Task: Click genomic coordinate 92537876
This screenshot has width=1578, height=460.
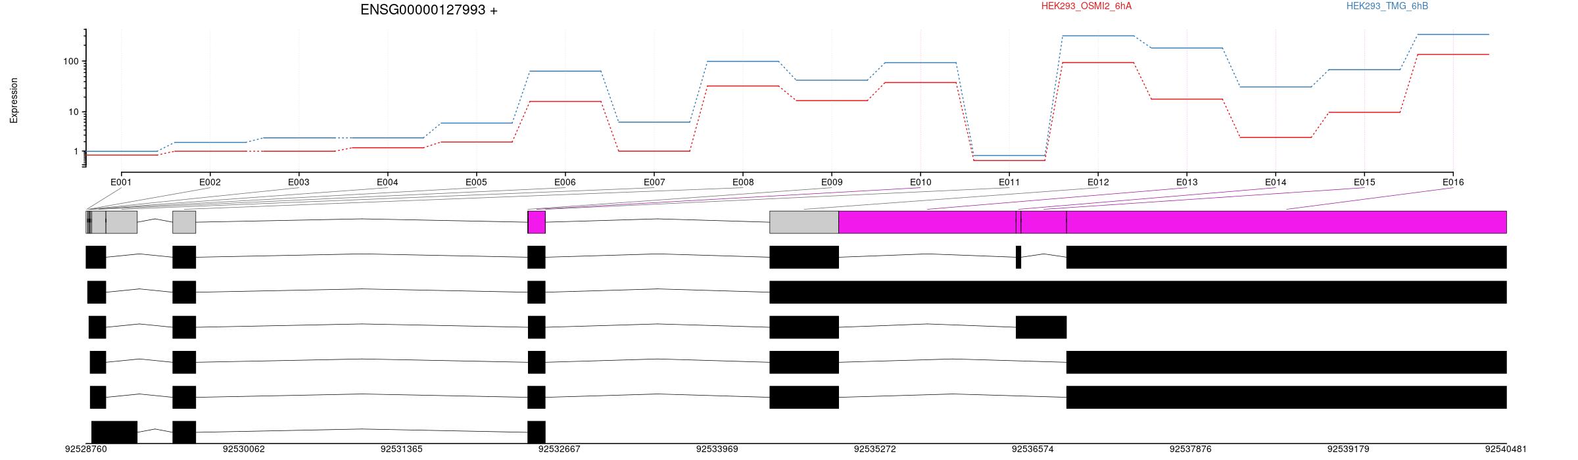Action: click(1191, 449)
